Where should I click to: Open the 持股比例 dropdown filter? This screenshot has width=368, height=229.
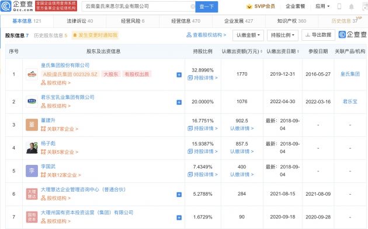pyautogui.click(x=283, y=36)
